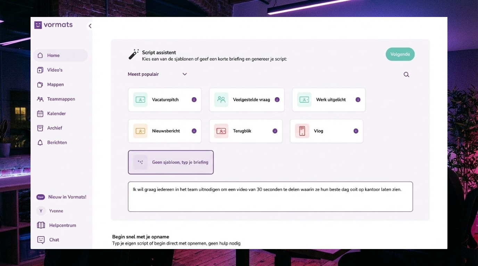This screenshot has height=266, width=478.
Task: Click the Vormats logo icon
Action: (38, 25)
